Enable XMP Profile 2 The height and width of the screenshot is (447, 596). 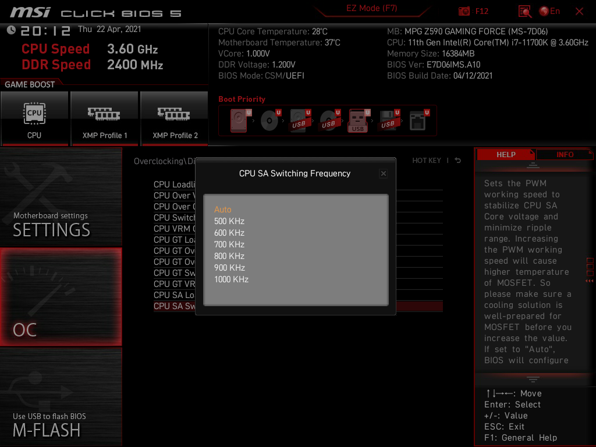(175, 119)
